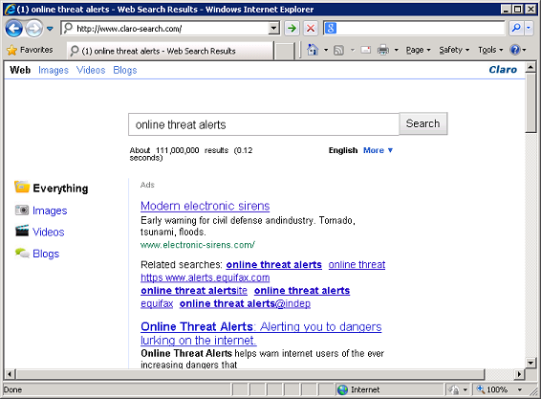Screen dimensions: 541x399
Task: Open the Favorites star button
Action: click(x=30, y=50)
